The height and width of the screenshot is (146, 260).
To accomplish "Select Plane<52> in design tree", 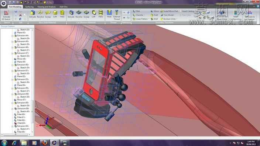I will point(20,76).
